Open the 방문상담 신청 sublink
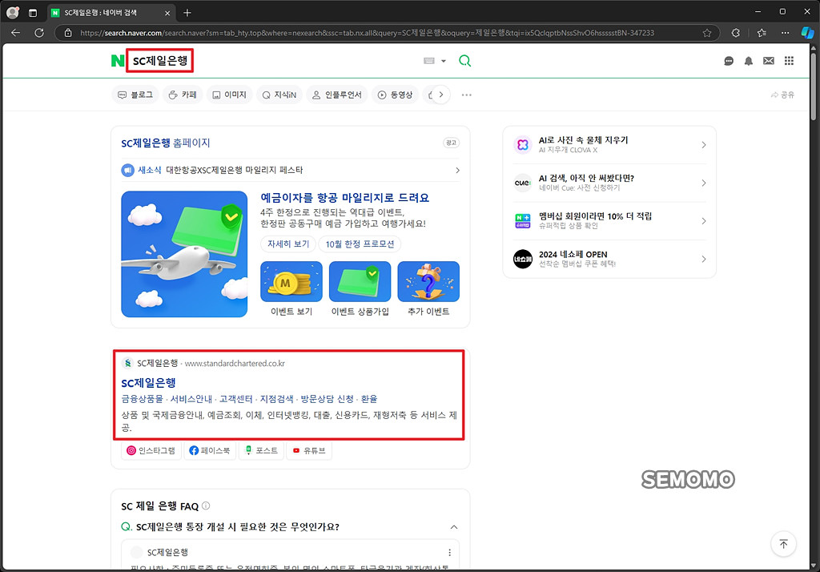This screenshot has width=820, height=572. [x=327, y=399]
